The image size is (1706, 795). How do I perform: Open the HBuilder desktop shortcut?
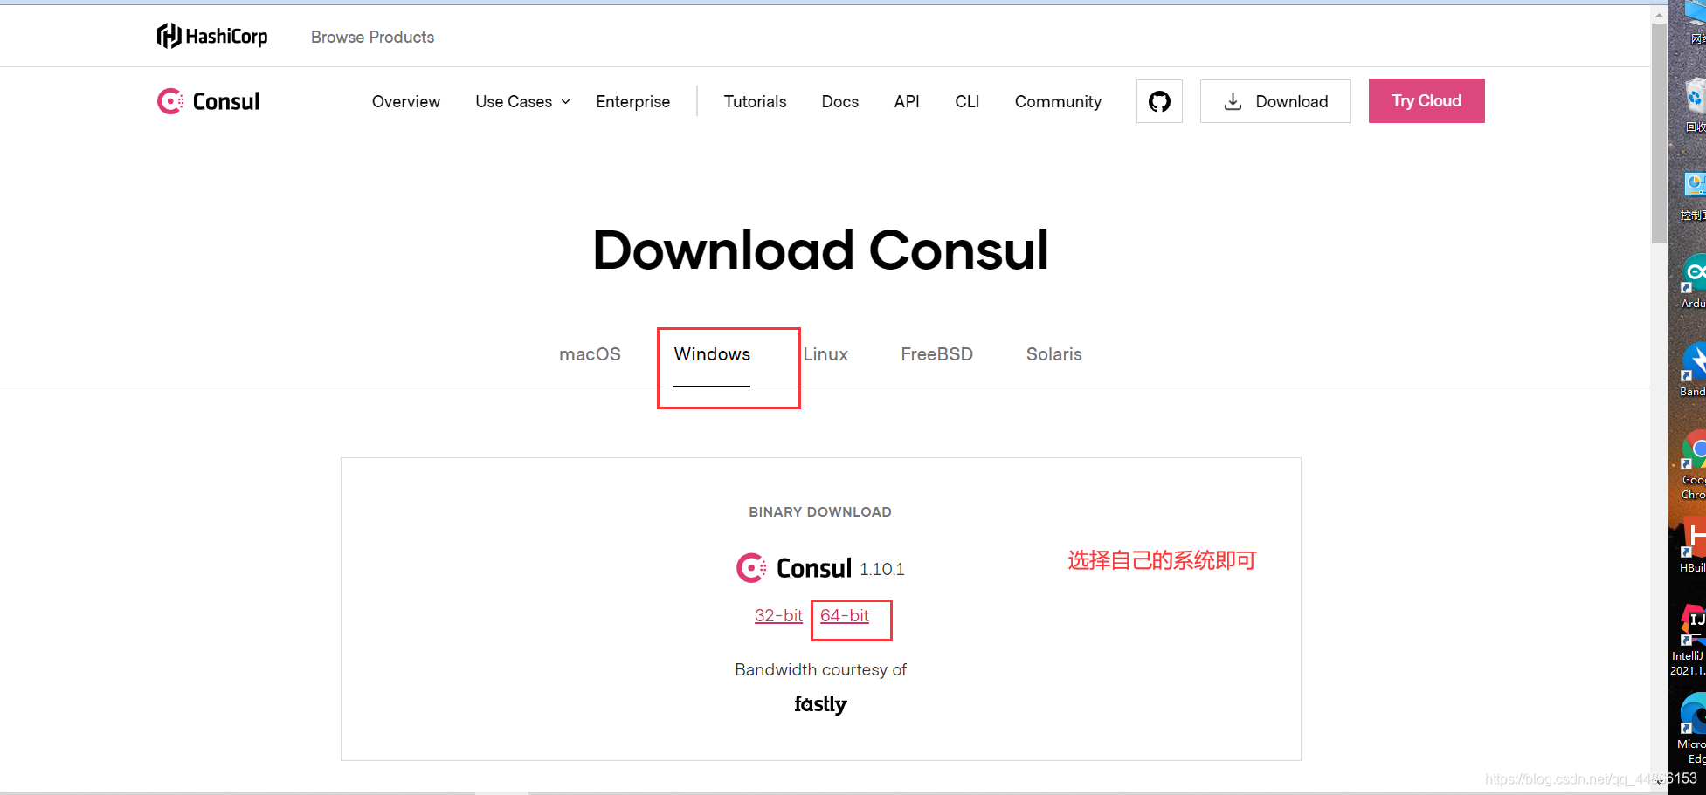pyautogui.click(x=1694, y=545)
